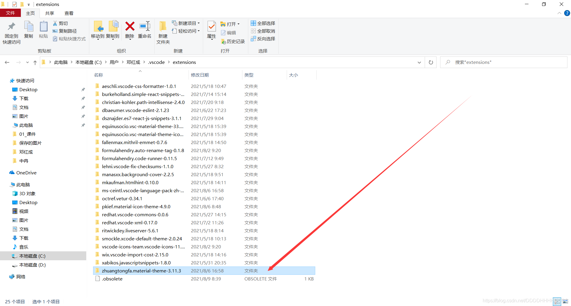This screenshot has width=571, height=306.
Task: Collapse the ribbon with the chevron
Action: pos(559,13)
